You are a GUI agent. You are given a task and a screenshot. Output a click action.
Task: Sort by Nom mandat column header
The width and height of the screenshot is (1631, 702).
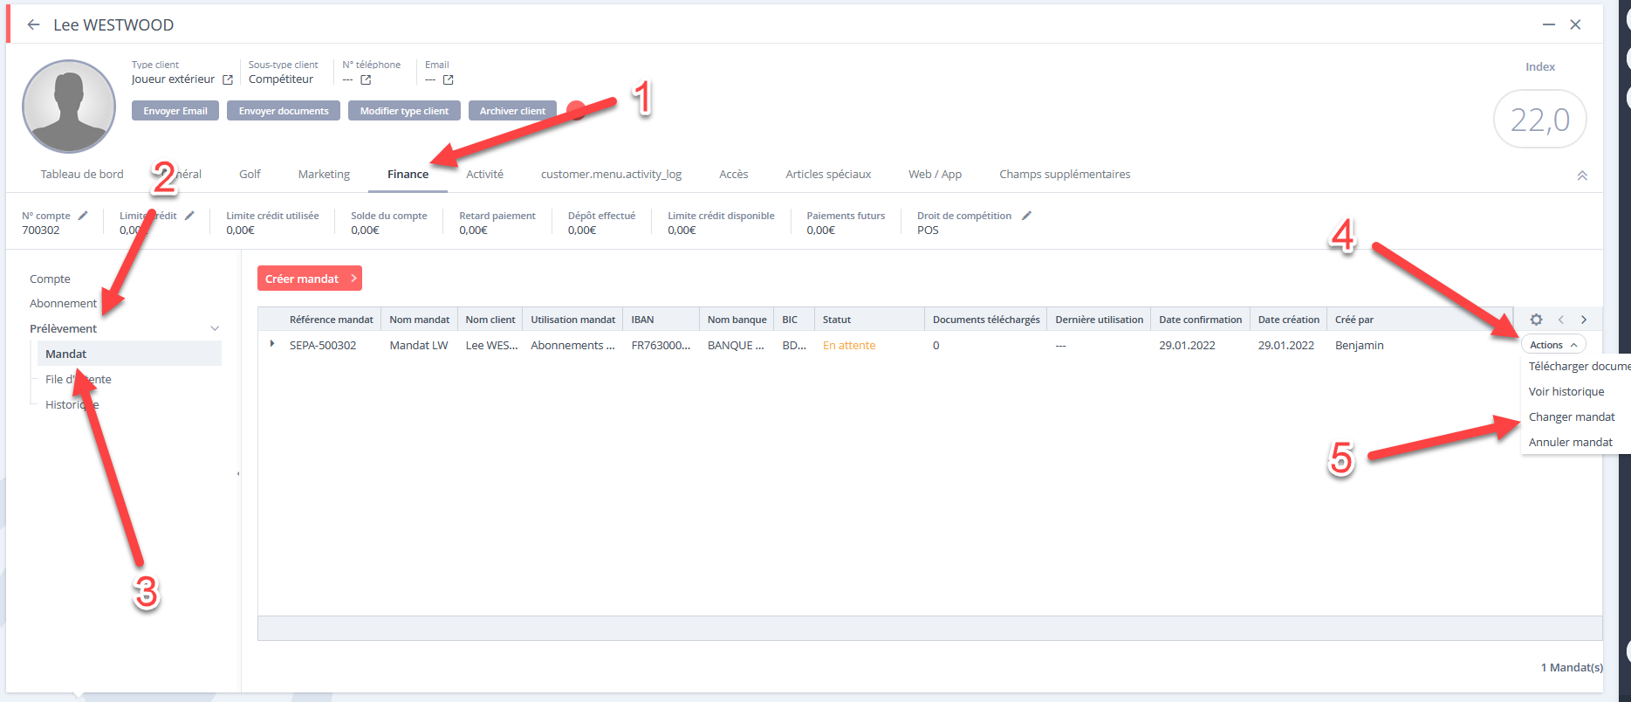tap(419, 320)
